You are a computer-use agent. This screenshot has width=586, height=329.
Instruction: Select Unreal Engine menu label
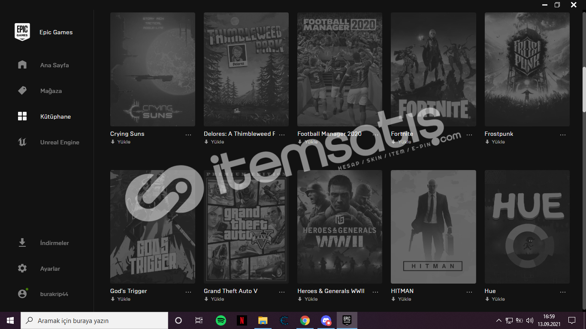pyautogui.click(x=60, y=142)
